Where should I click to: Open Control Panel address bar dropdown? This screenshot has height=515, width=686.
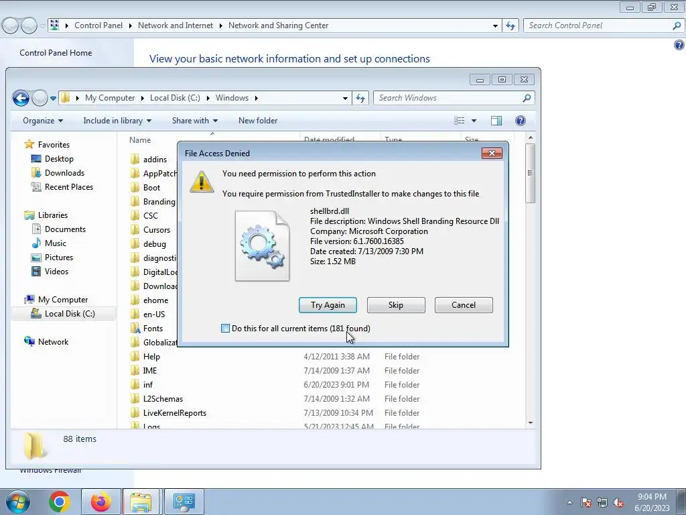click(x=495, y=26)
